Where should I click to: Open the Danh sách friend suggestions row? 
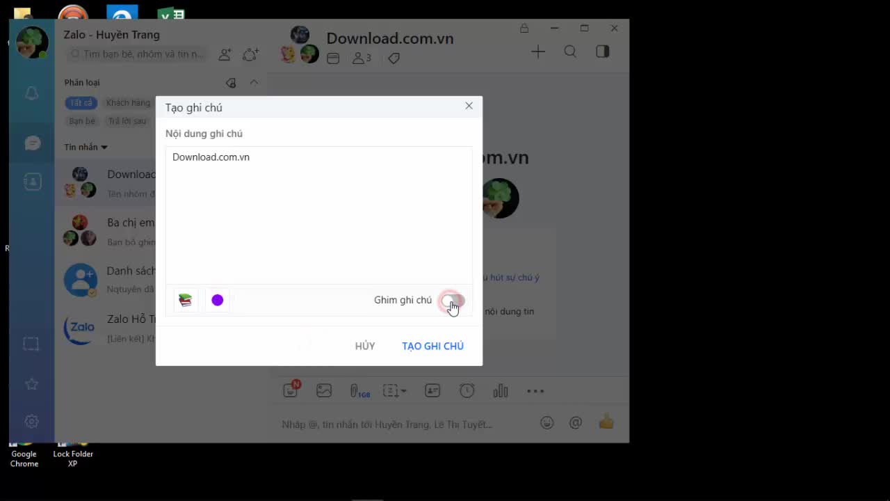[x=106, y=280]
